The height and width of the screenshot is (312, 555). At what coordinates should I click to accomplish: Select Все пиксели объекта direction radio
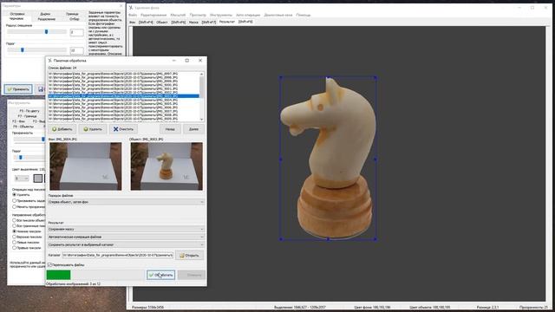(x=15, y=220)
